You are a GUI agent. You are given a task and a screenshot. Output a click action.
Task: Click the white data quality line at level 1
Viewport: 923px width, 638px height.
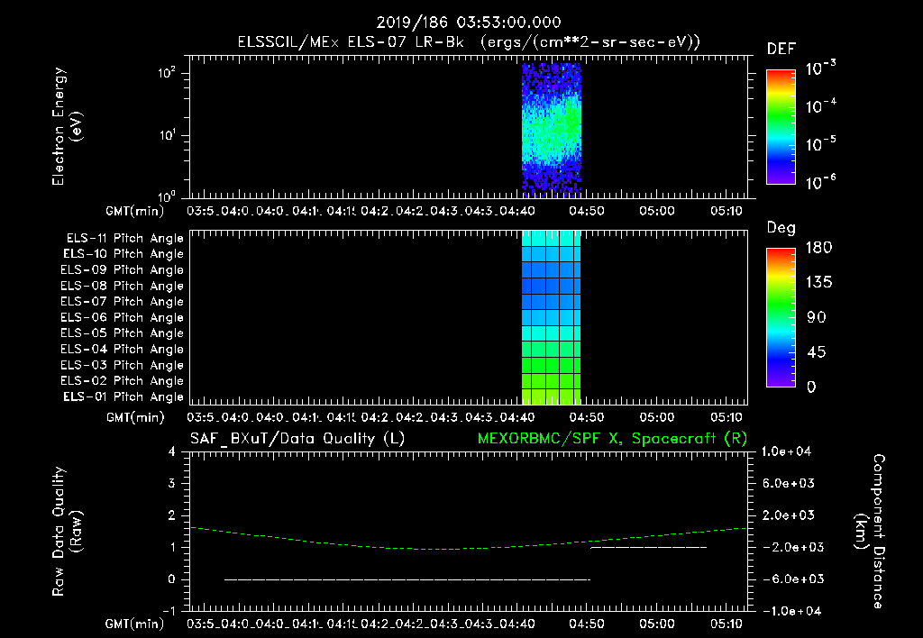coord(649,547)
